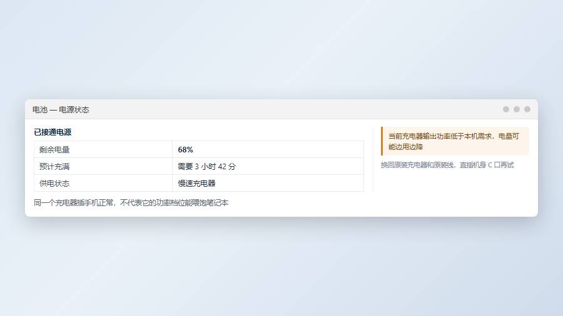The image size is (563, 316).
Task: Click the hint 换回原装充电器和原装线
Action: (447, 165)
